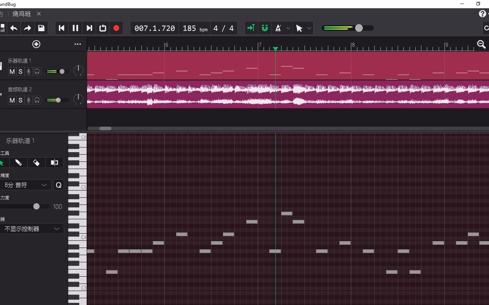Click the 乐器轨道 1 pan knob
489x305 pixels.
pyautogui.click(x=78, y=70)
